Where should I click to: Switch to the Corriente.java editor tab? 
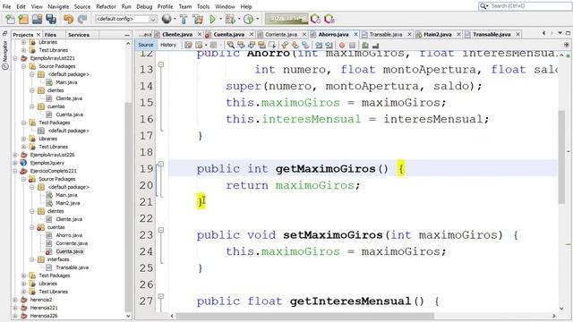click(281, 34)
